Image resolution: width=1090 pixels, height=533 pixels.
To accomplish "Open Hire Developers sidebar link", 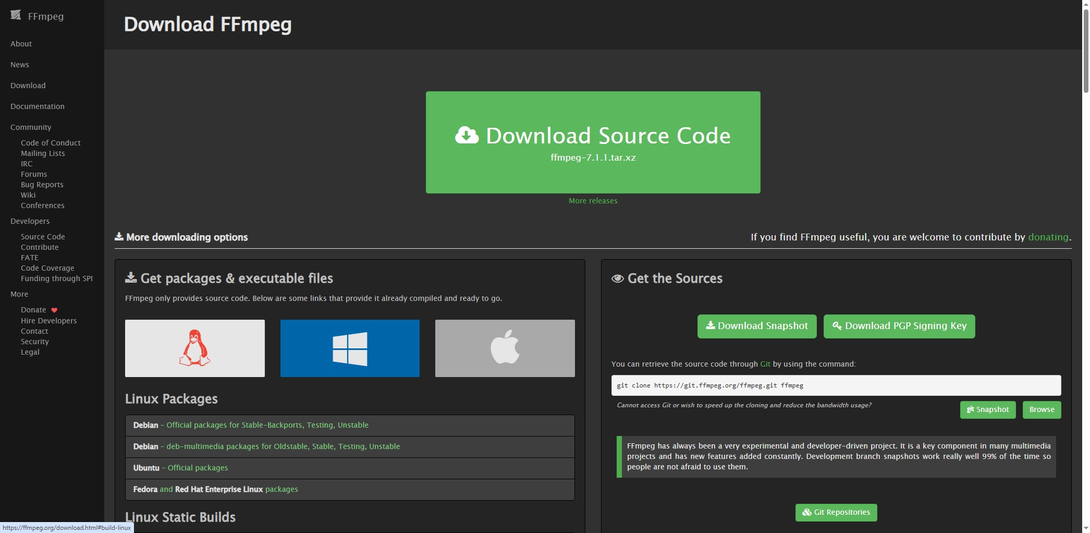I will (48, 321).
